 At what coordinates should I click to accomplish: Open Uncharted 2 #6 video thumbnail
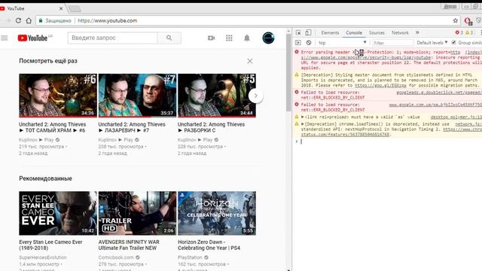(58, 96)
